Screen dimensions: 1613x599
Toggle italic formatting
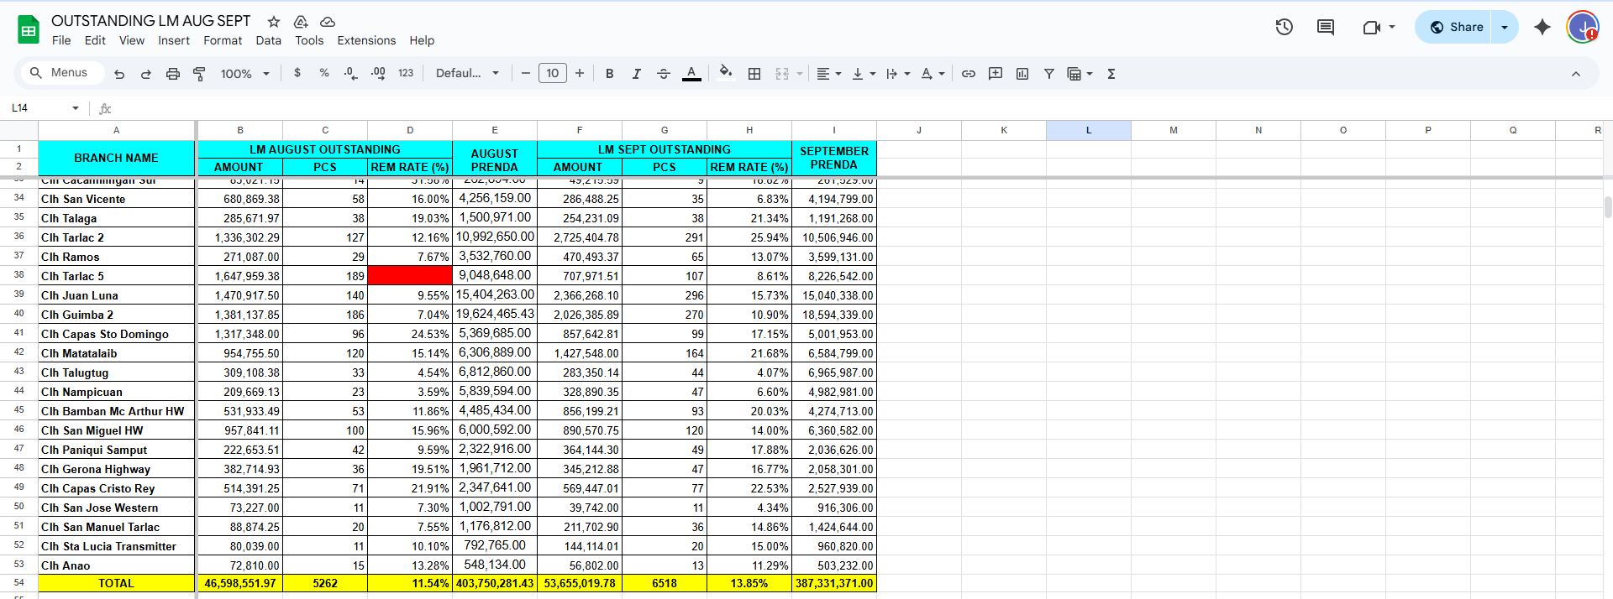tap(636, 74)
